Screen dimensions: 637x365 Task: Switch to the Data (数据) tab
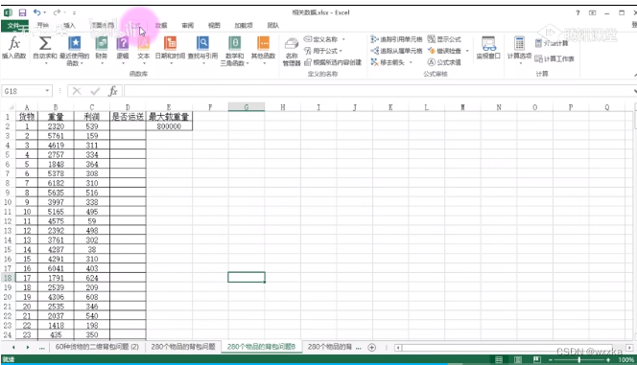coord(161,26)
